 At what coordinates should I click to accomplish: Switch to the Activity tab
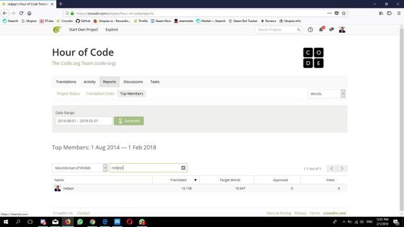[x=90, y=81]
